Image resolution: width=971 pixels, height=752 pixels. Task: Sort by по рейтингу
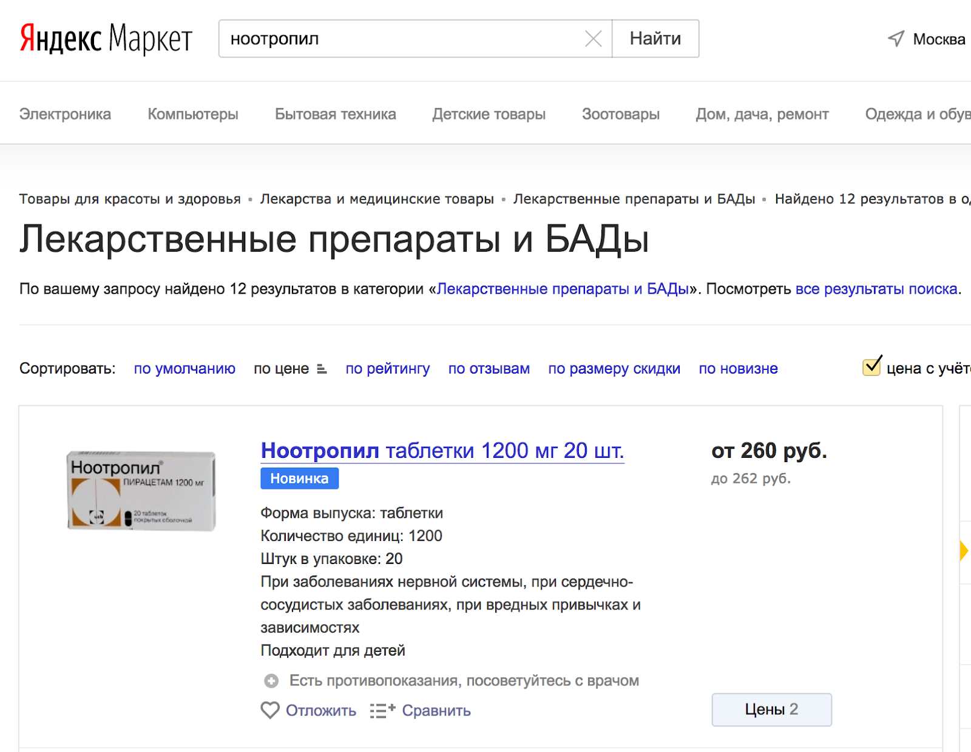388,369
